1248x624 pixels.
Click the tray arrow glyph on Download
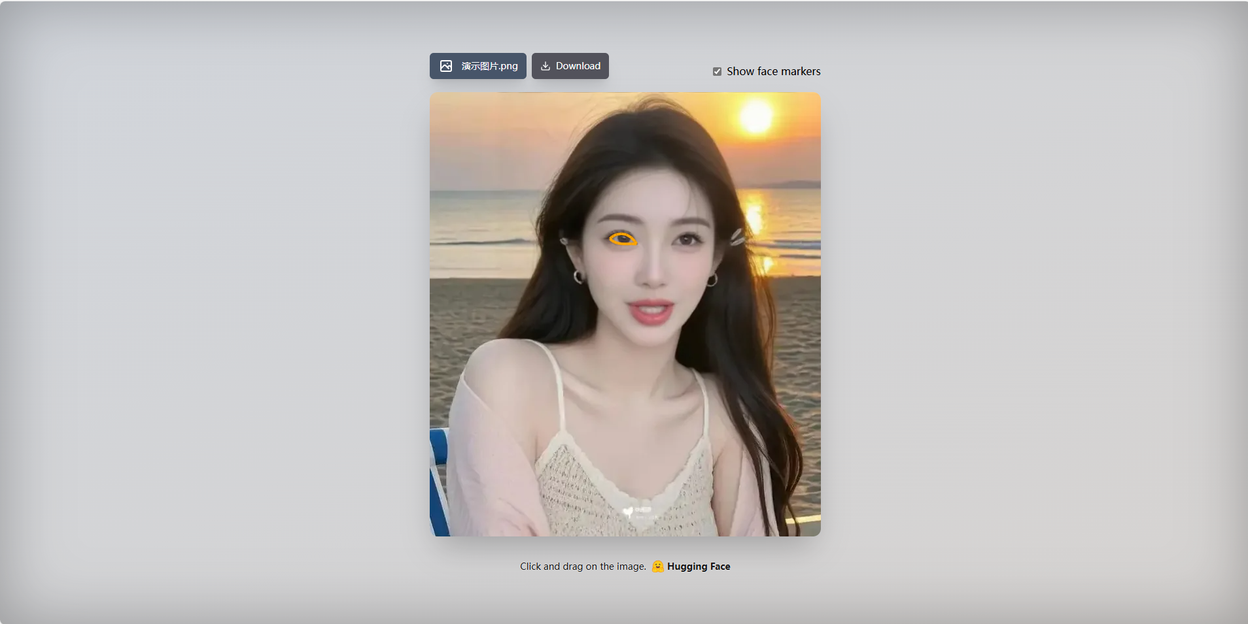[545, 65]
